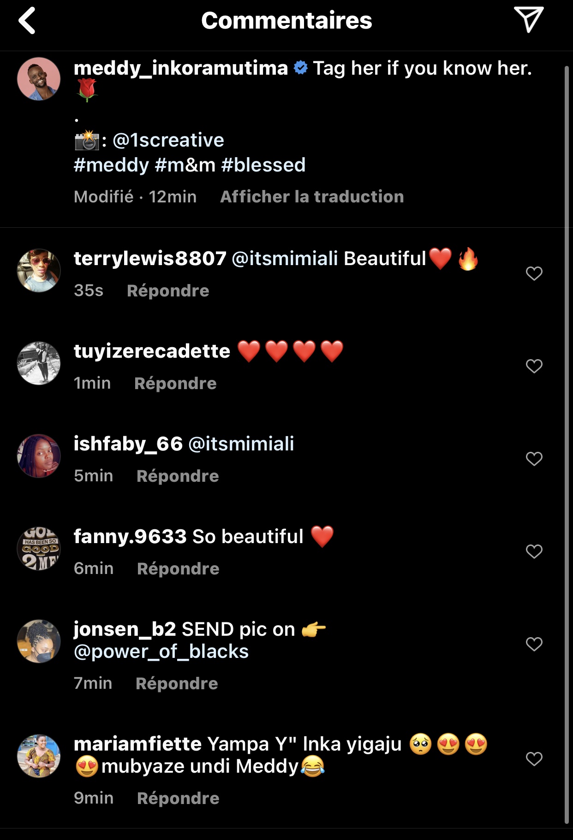573x840 pixels.
Task: Like tuyizerecadette's hearts comment
Action: coord(534,366)
